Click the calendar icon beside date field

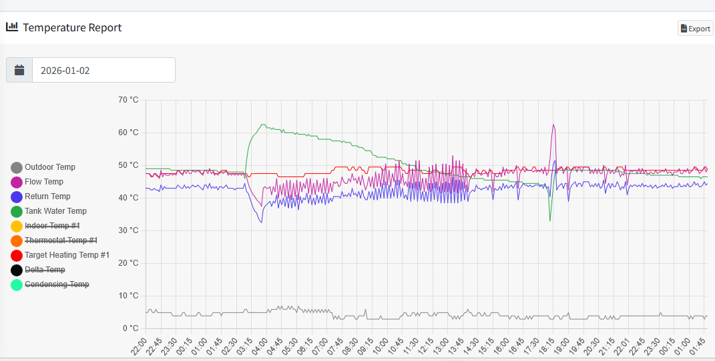(19, 70)
